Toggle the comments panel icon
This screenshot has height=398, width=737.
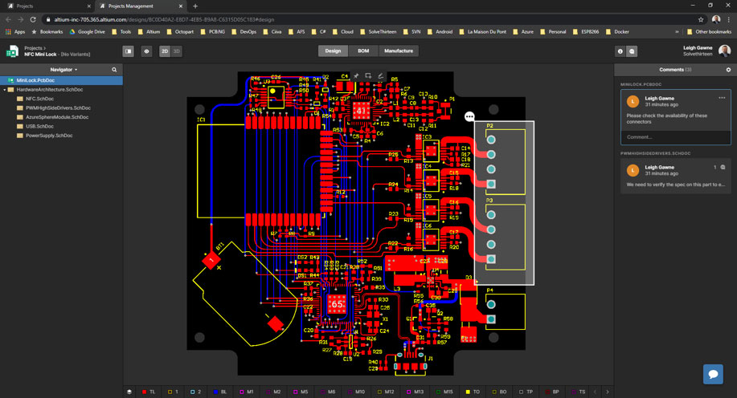coord(632,51)
